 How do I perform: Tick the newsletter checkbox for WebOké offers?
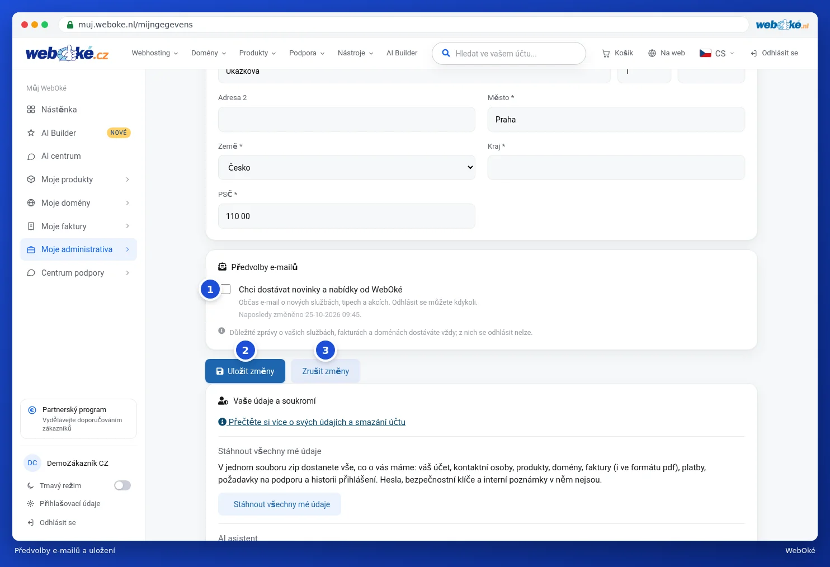tap(226, 289)
